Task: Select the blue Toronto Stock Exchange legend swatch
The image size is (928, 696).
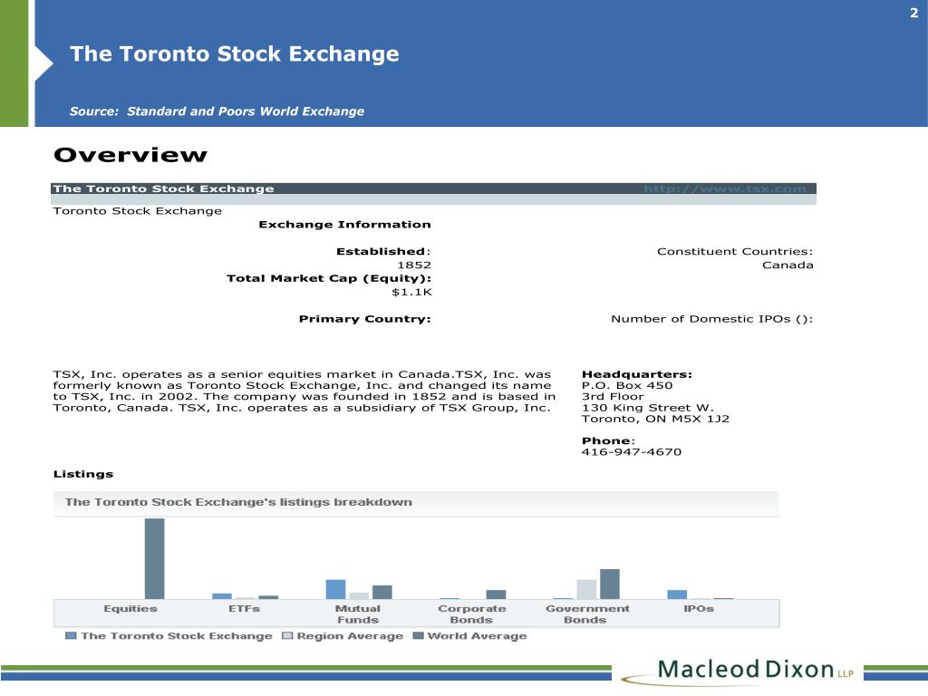Action: pyautogui.click(x=71, y=635)
